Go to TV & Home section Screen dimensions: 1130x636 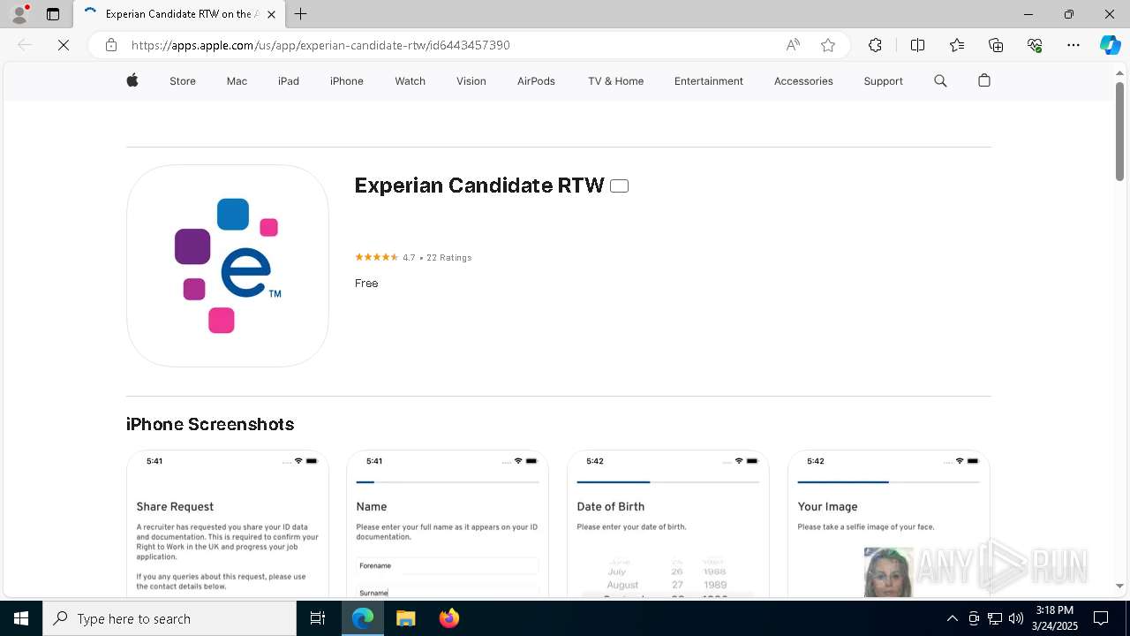(615, 81)
